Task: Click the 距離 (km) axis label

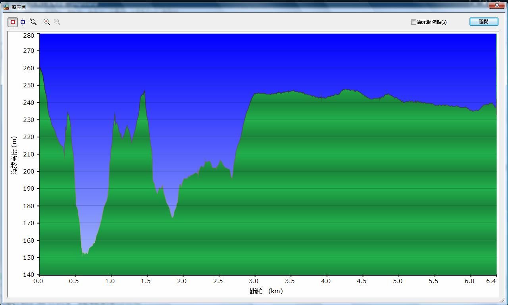Action: [266, 291]
